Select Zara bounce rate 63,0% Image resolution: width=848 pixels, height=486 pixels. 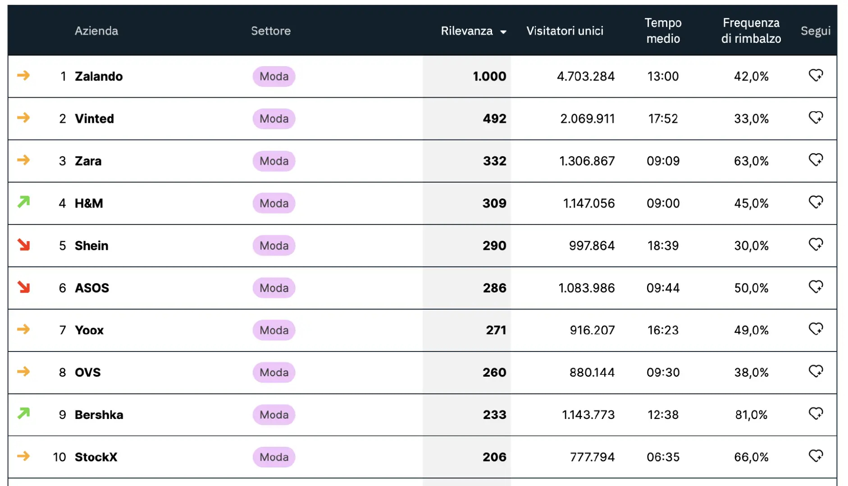751,161
